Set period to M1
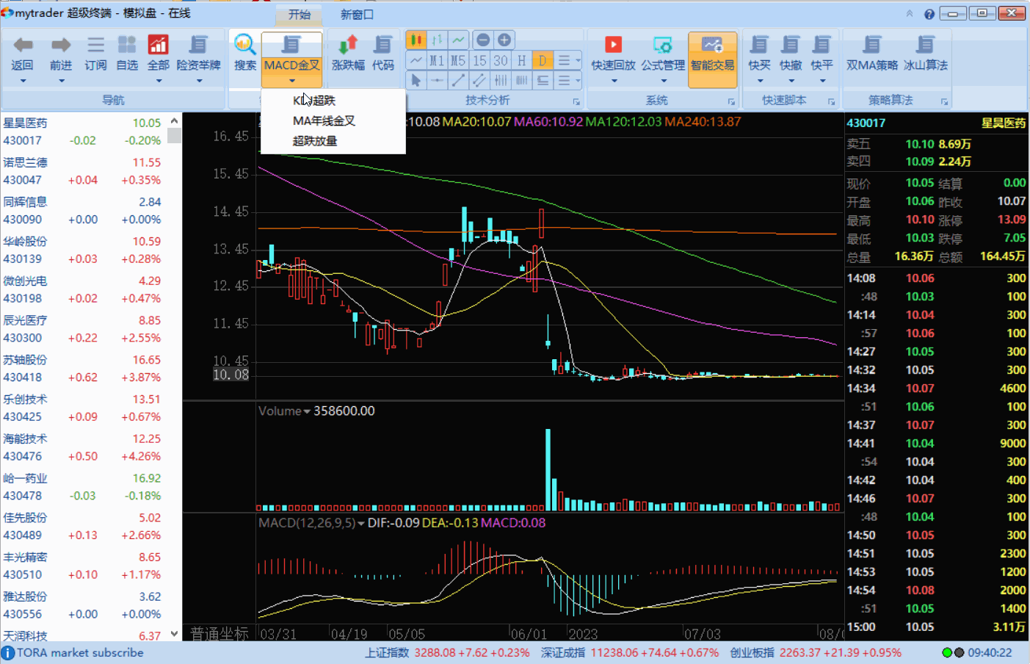 click(437, 60)
